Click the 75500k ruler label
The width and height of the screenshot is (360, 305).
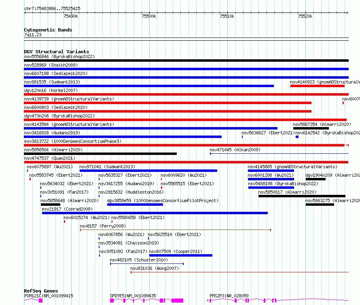[x=149, y=16]
